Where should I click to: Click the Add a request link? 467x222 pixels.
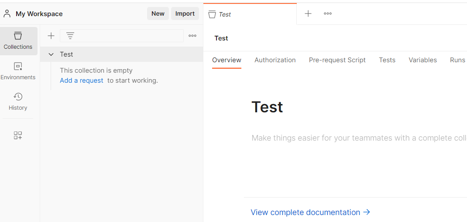coord(82,81)
